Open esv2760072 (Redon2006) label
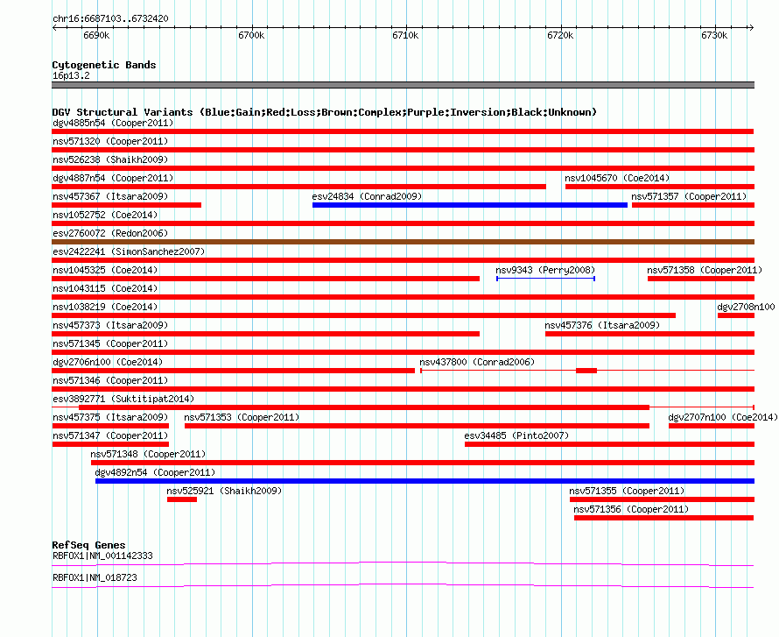 [x=110, y=233]
